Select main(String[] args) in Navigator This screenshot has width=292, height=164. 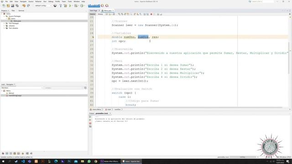(15, 96)
